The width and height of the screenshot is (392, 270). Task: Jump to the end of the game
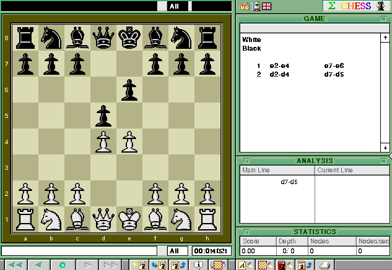110,265
